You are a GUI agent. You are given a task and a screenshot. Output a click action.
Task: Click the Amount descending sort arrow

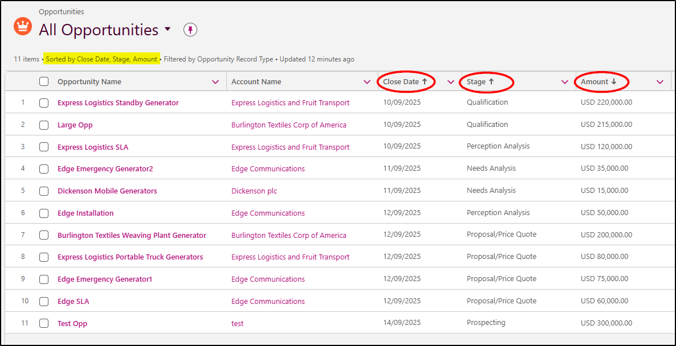[x=614, y=82]
